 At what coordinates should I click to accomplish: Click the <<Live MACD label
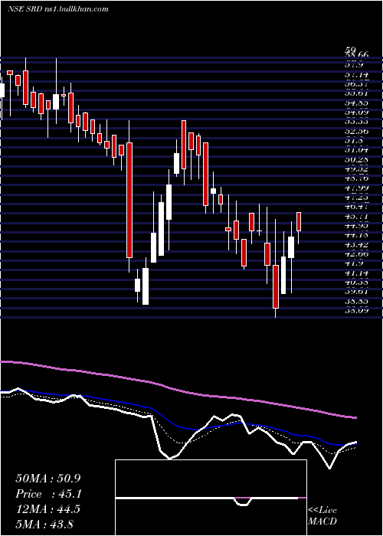[322, 516]
